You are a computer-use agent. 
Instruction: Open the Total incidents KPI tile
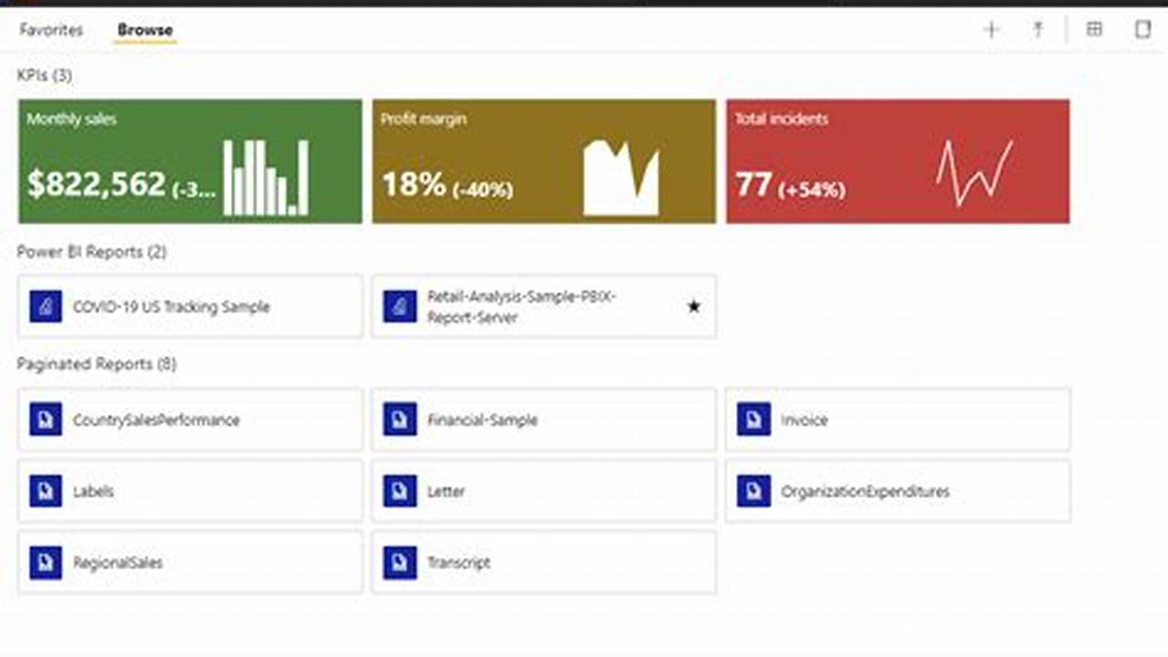[897, 161]
